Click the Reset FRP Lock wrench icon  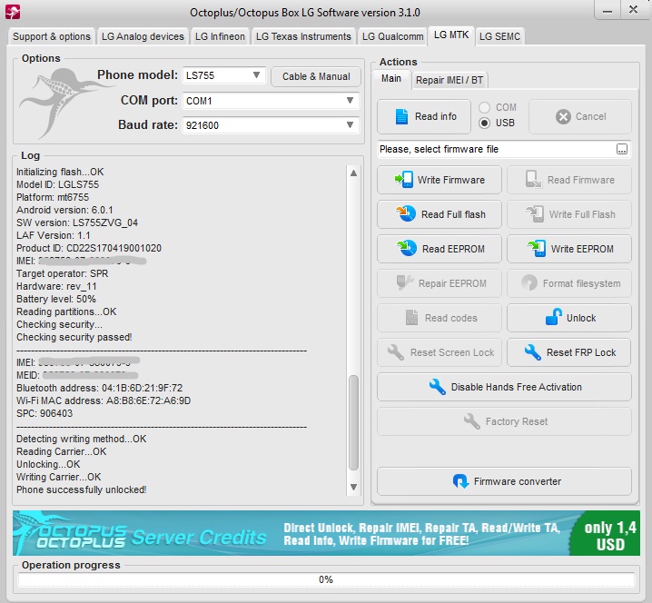pyautogui.click(x=533, y=352)
